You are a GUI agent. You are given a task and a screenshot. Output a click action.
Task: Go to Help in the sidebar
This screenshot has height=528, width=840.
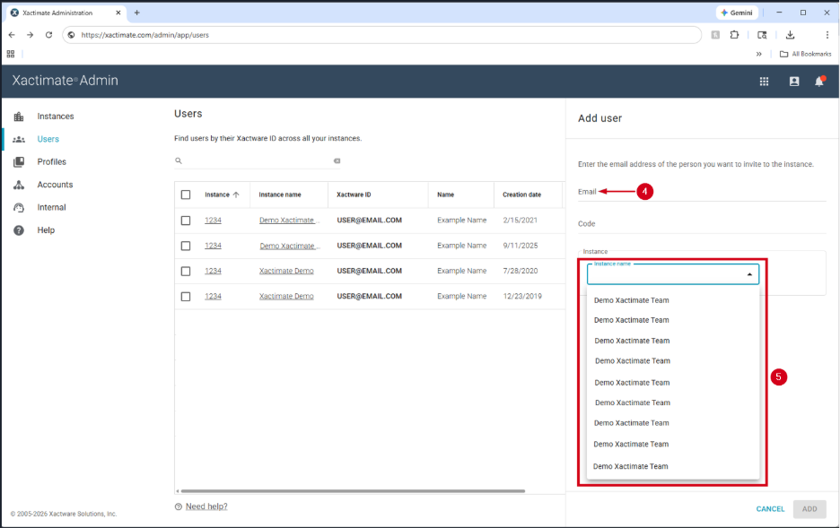click(46, 230)
